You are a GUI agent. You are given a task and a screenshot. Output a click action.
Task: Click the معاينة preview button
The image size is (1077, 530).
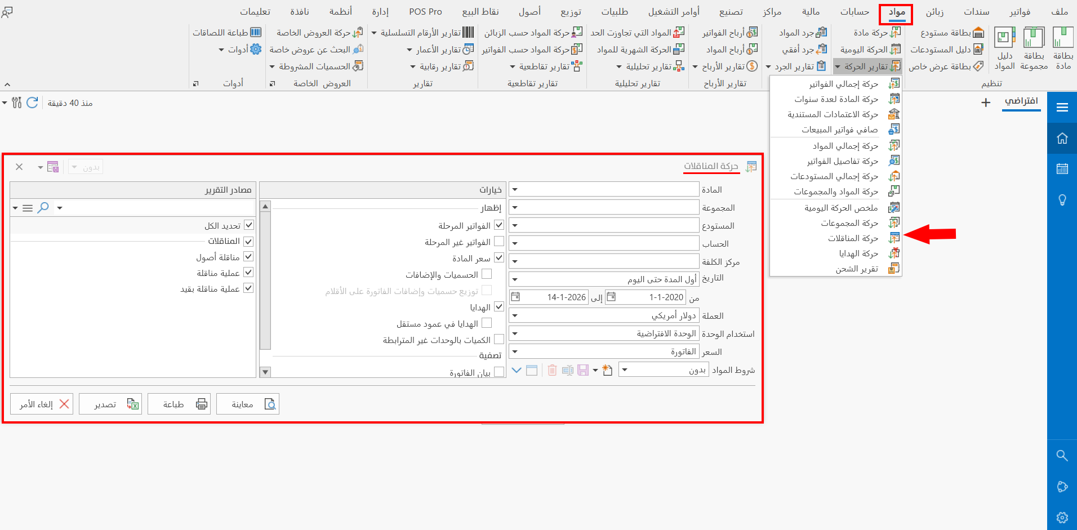[248, 403]
